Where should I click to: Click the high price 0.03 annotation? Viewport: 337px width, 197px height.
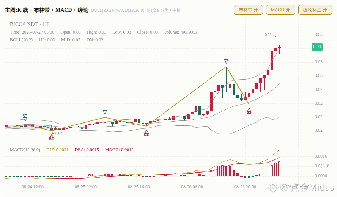(x=268, y=35)
